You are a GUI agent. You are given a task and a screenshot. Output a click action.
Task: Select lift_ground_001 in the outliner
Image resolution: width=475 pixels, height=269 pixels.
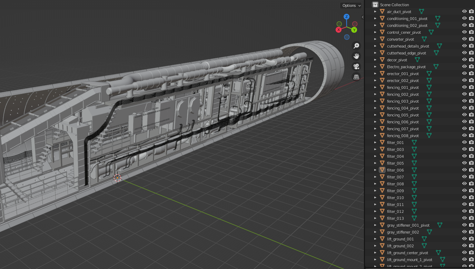pyautogui.click(x=400, y=239)
